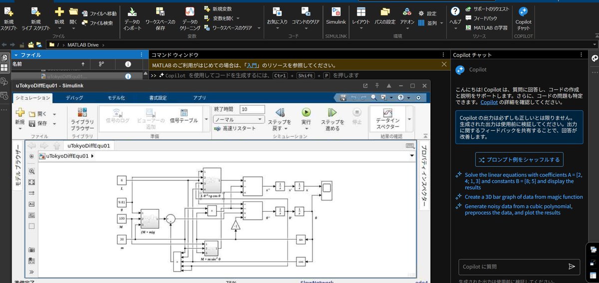Click the annotation text icon in canvas palette

coord(32,204)
